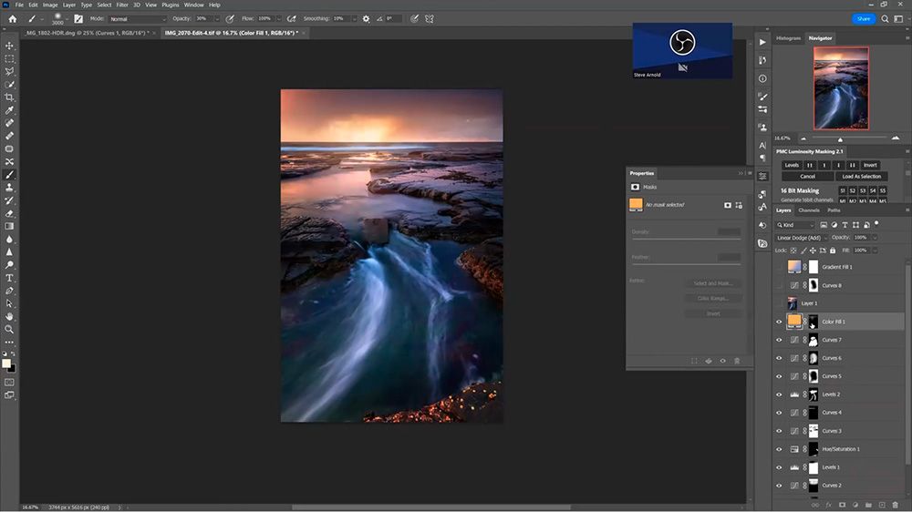Activate the Type tool

point(10,277)
